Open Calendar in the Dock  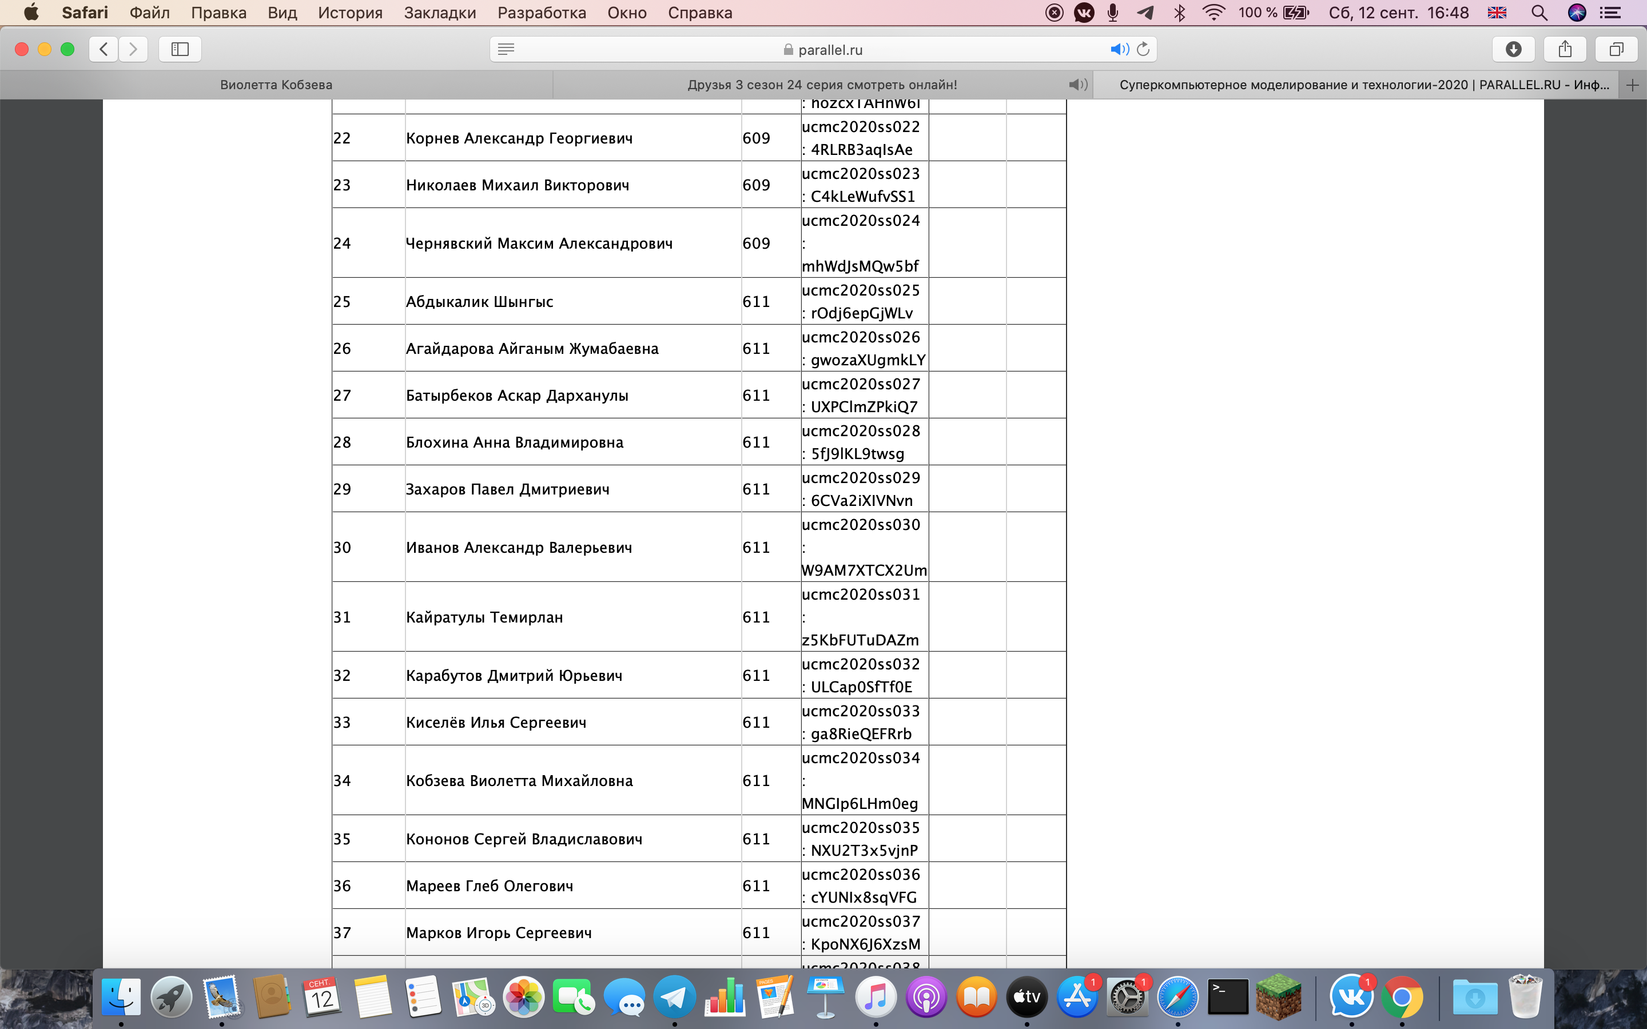coord(322,996)
